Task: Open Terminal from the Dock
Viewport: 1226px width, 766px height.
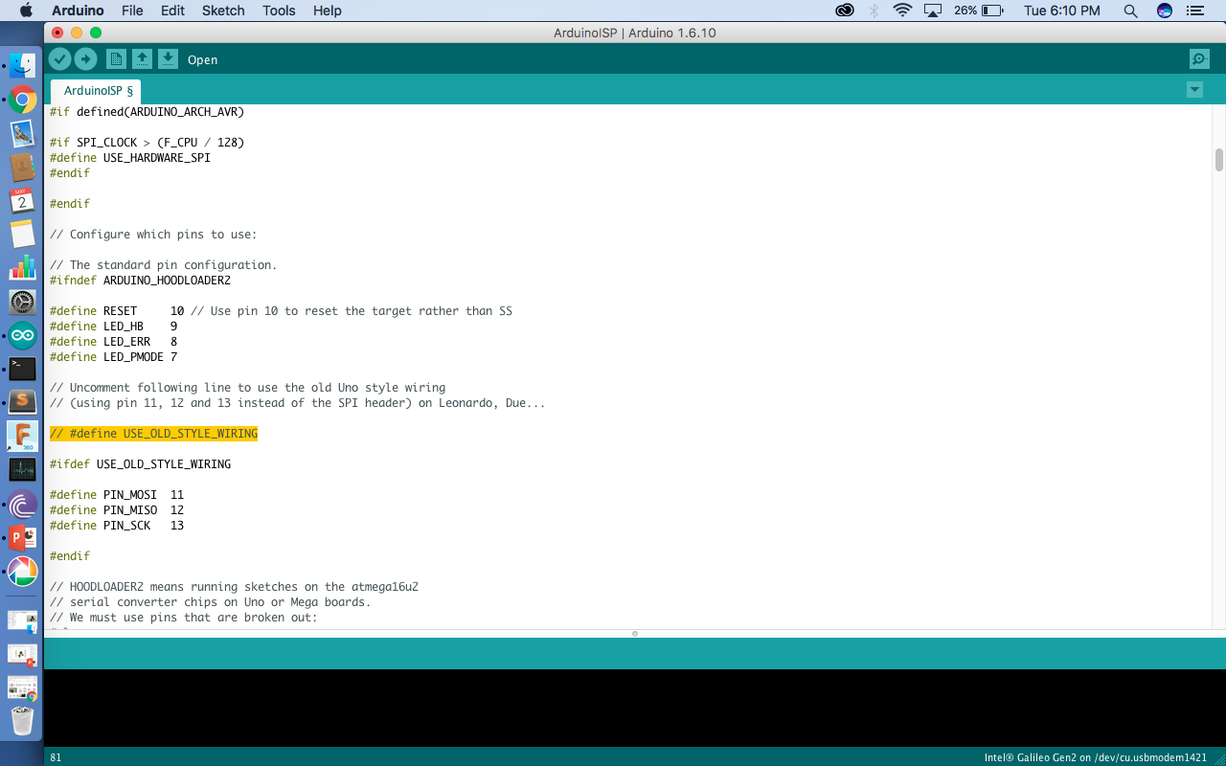Action: (22, 369)
